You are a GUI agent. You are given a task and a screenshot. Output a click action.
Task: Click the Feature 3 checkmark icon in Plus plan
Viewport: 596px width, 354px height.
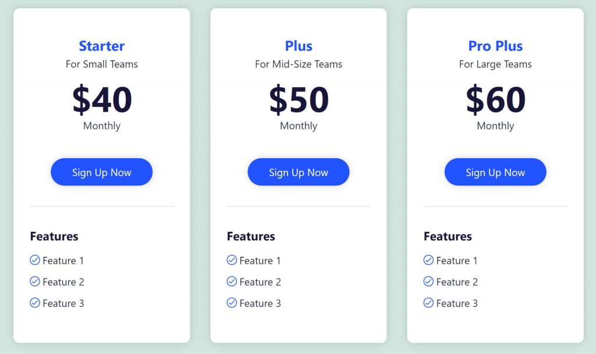[232, 302]
